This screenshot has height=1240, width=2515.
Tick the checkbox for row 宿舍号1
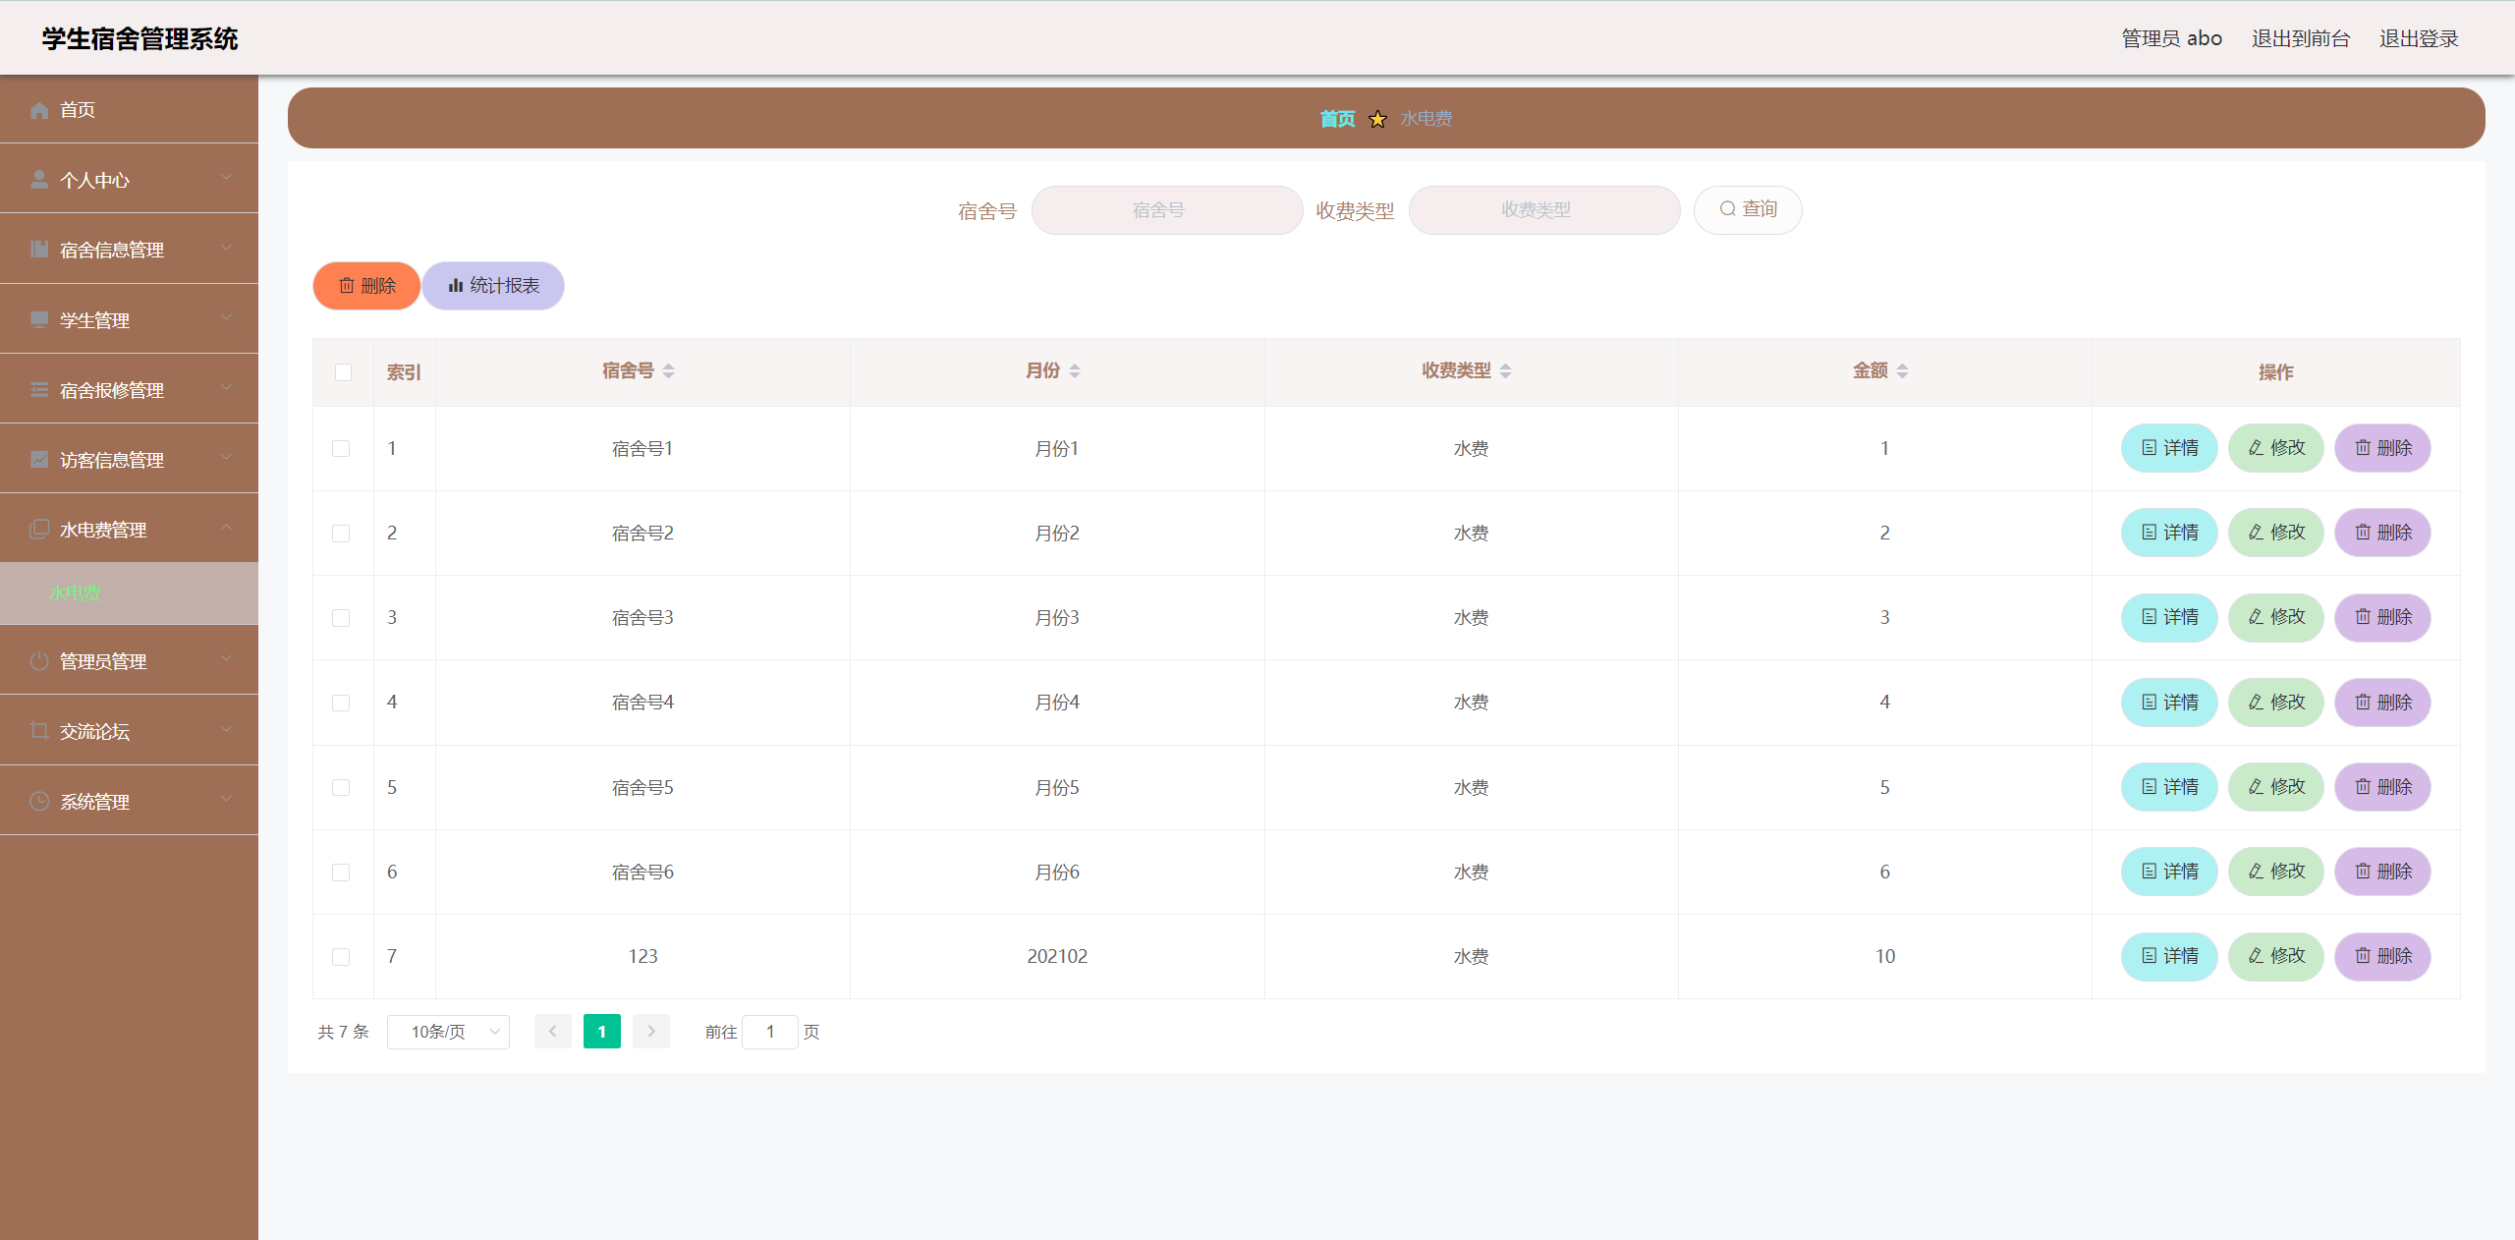343,448
